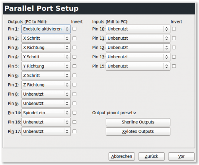Expand the Pin 14 Spindel ein combo box
The height and width of the screenshot is (165, 199).
46,113
